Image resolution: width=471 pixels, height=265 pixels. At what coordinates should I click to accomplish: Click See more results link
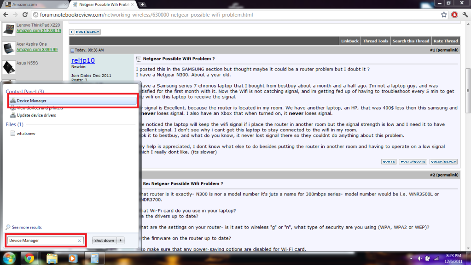[24, 227]
